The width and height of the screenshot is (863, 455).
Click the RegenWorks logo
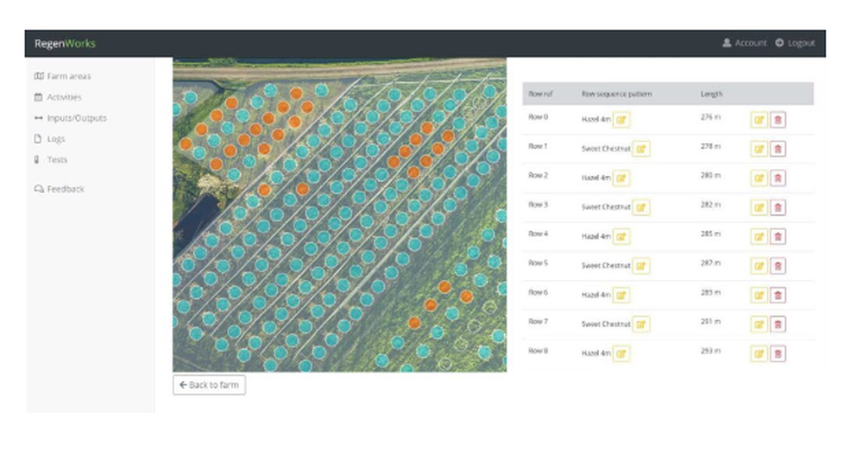pos(65,43)
